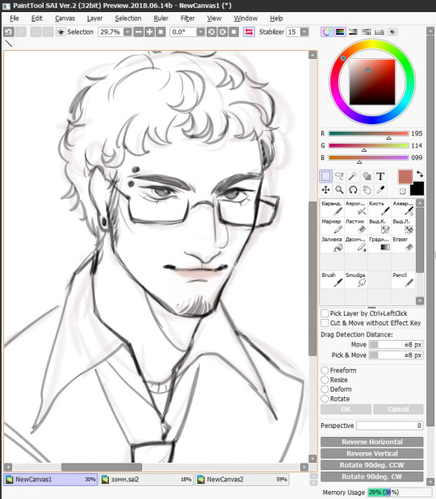Image resolution: width=436 pixels, height=499 pixels.
Task: Toggle the flip horizontal view button
Action: point(249,31)
